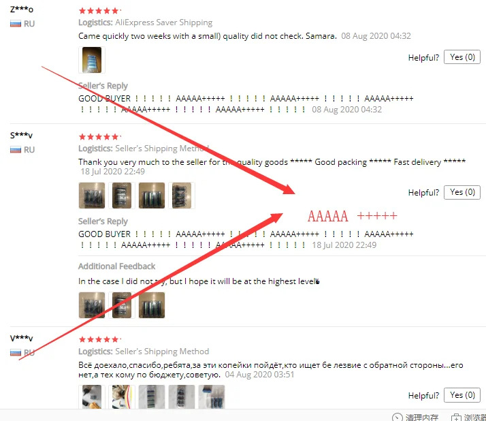Mark V***v's review as helpful

coord(461,395)
